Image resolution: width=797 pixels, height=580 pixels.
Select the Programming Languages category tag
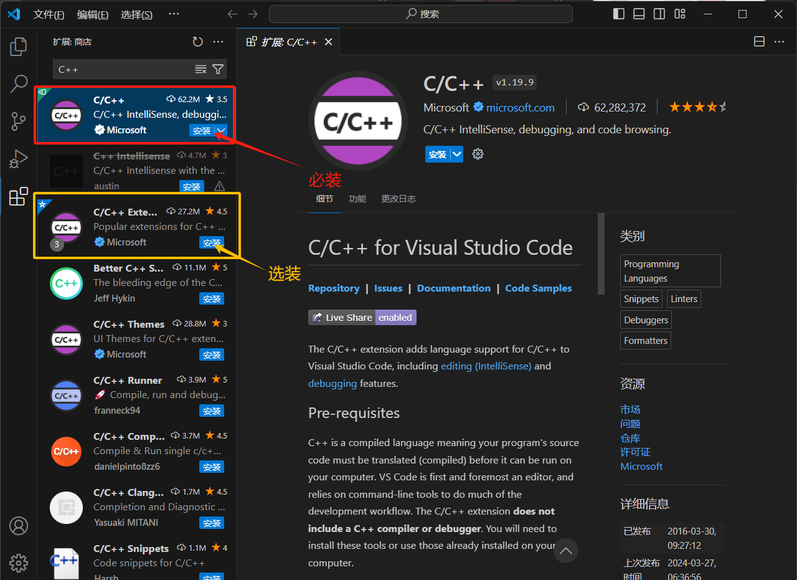coord(671,271)
